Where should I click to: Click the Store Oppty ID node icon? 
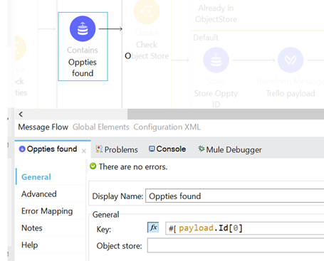pyautogui.click(x=216, y=60)
